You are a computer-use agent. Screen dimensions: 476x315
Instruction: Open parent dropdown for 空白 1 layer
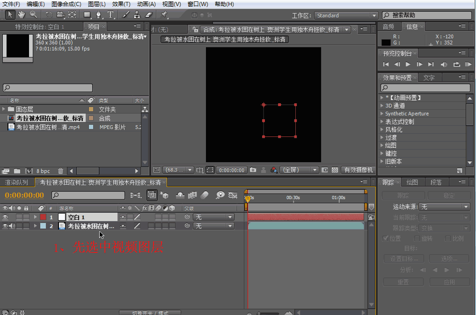pyautogui.click(x=213, y=217)
